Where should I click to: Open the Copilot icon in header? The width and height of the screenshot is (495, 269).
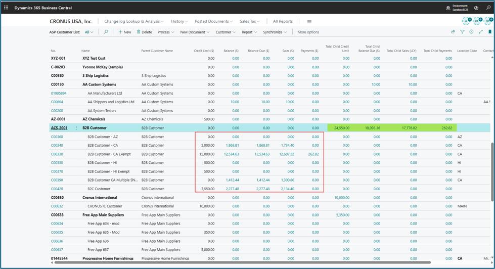(x=476, y=8)
